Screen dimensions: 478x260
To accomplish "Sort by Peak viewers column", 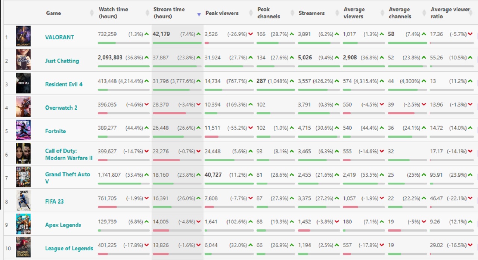I will coord(221,13).
